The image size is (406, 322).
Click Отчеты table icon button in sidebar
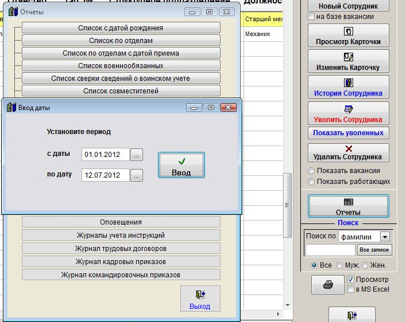click(x=348, y=206)
